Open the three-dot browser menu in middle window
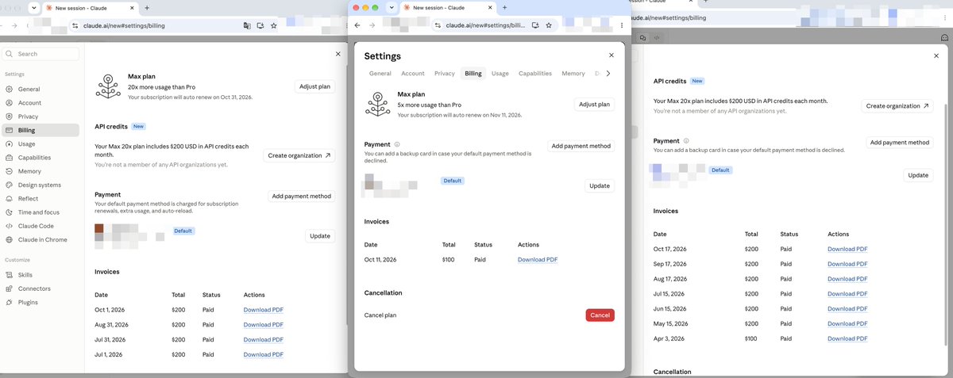This screenshot has width=953, height=378. point(623,25)
